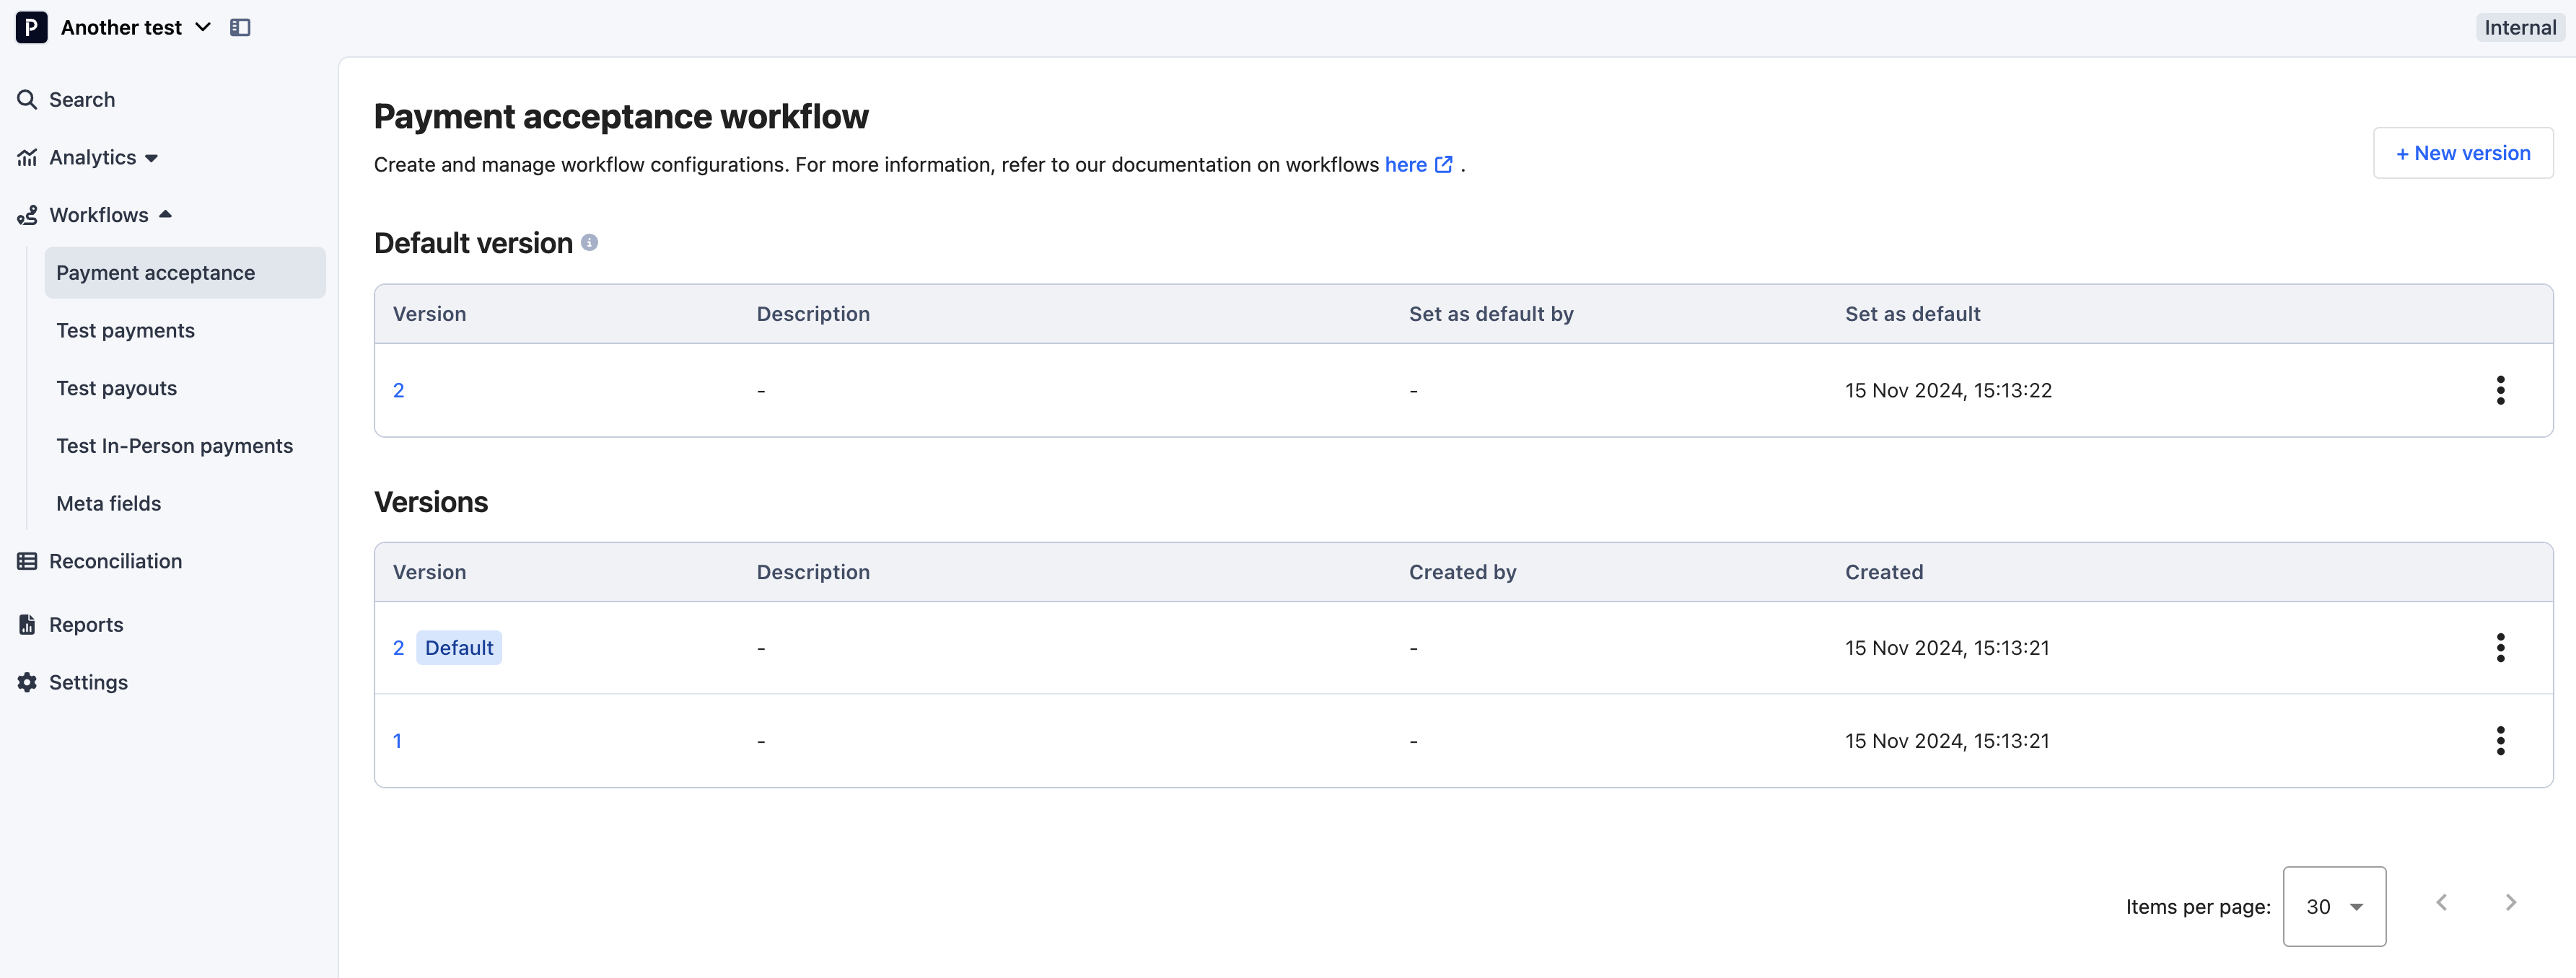
Task: Open Settings via gear icon
Action: 27,682
